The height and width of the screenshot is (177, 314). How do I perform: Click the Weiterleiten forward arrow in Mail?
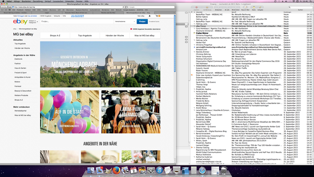pos(235,7)
